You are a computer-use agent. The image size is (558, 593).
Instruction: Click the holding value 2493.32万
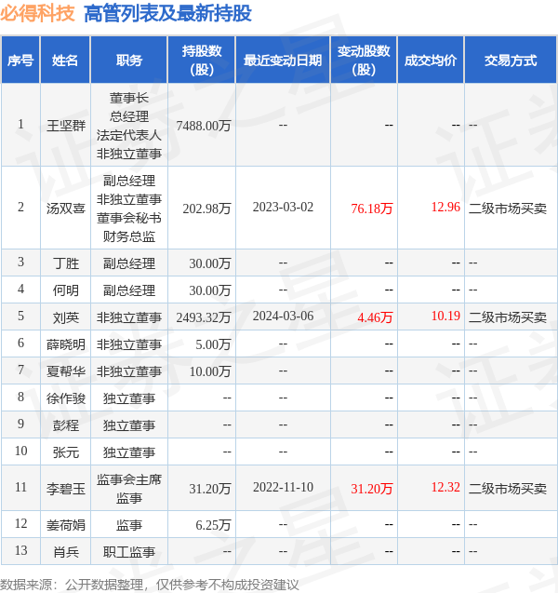[x=204, y=317]
